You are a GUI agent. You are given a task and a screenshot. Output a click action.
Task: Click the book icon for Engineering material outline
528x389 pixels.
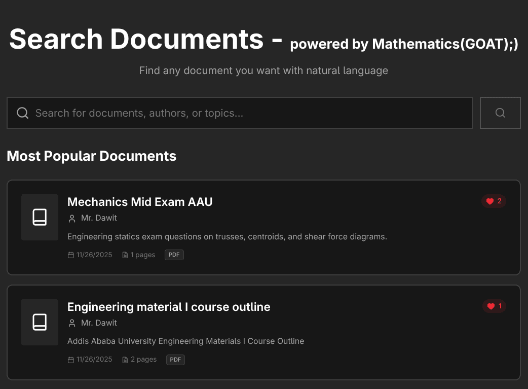point(40,322)
